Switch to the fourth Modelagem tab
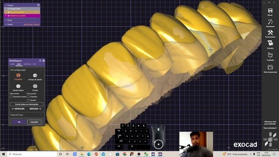279x157 pixels. coord(34,64)
